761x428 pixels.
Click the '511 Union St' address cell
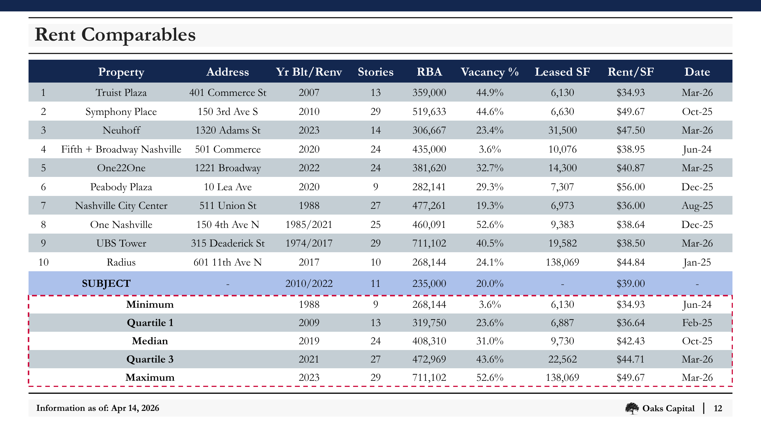228,205
